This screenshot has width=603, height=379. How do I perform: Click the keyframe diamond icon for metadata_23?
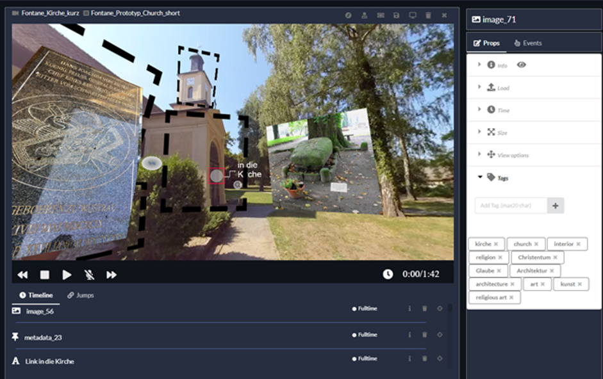tap(440, 335)
